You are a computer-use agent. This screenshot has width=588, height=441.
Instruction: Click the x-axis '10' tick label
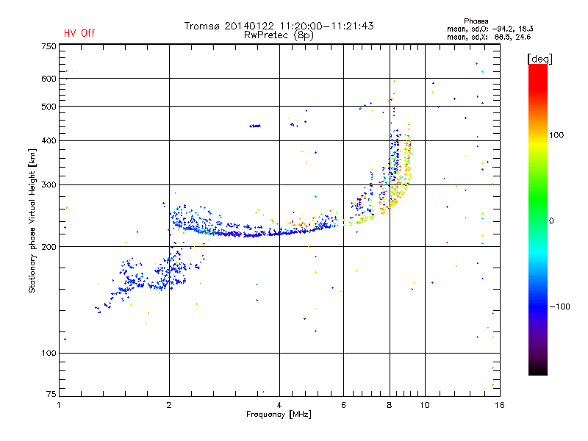pyautogui.click(x=425, y=405)
